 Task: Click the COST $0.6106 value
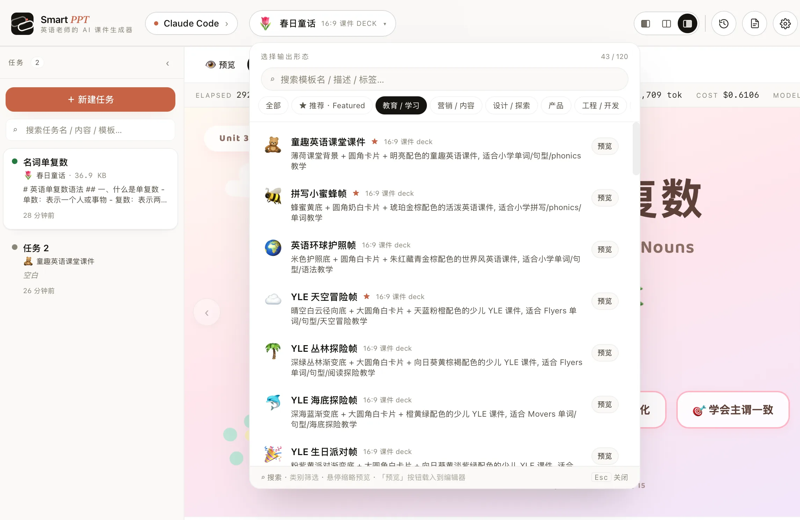coord(741,95)
